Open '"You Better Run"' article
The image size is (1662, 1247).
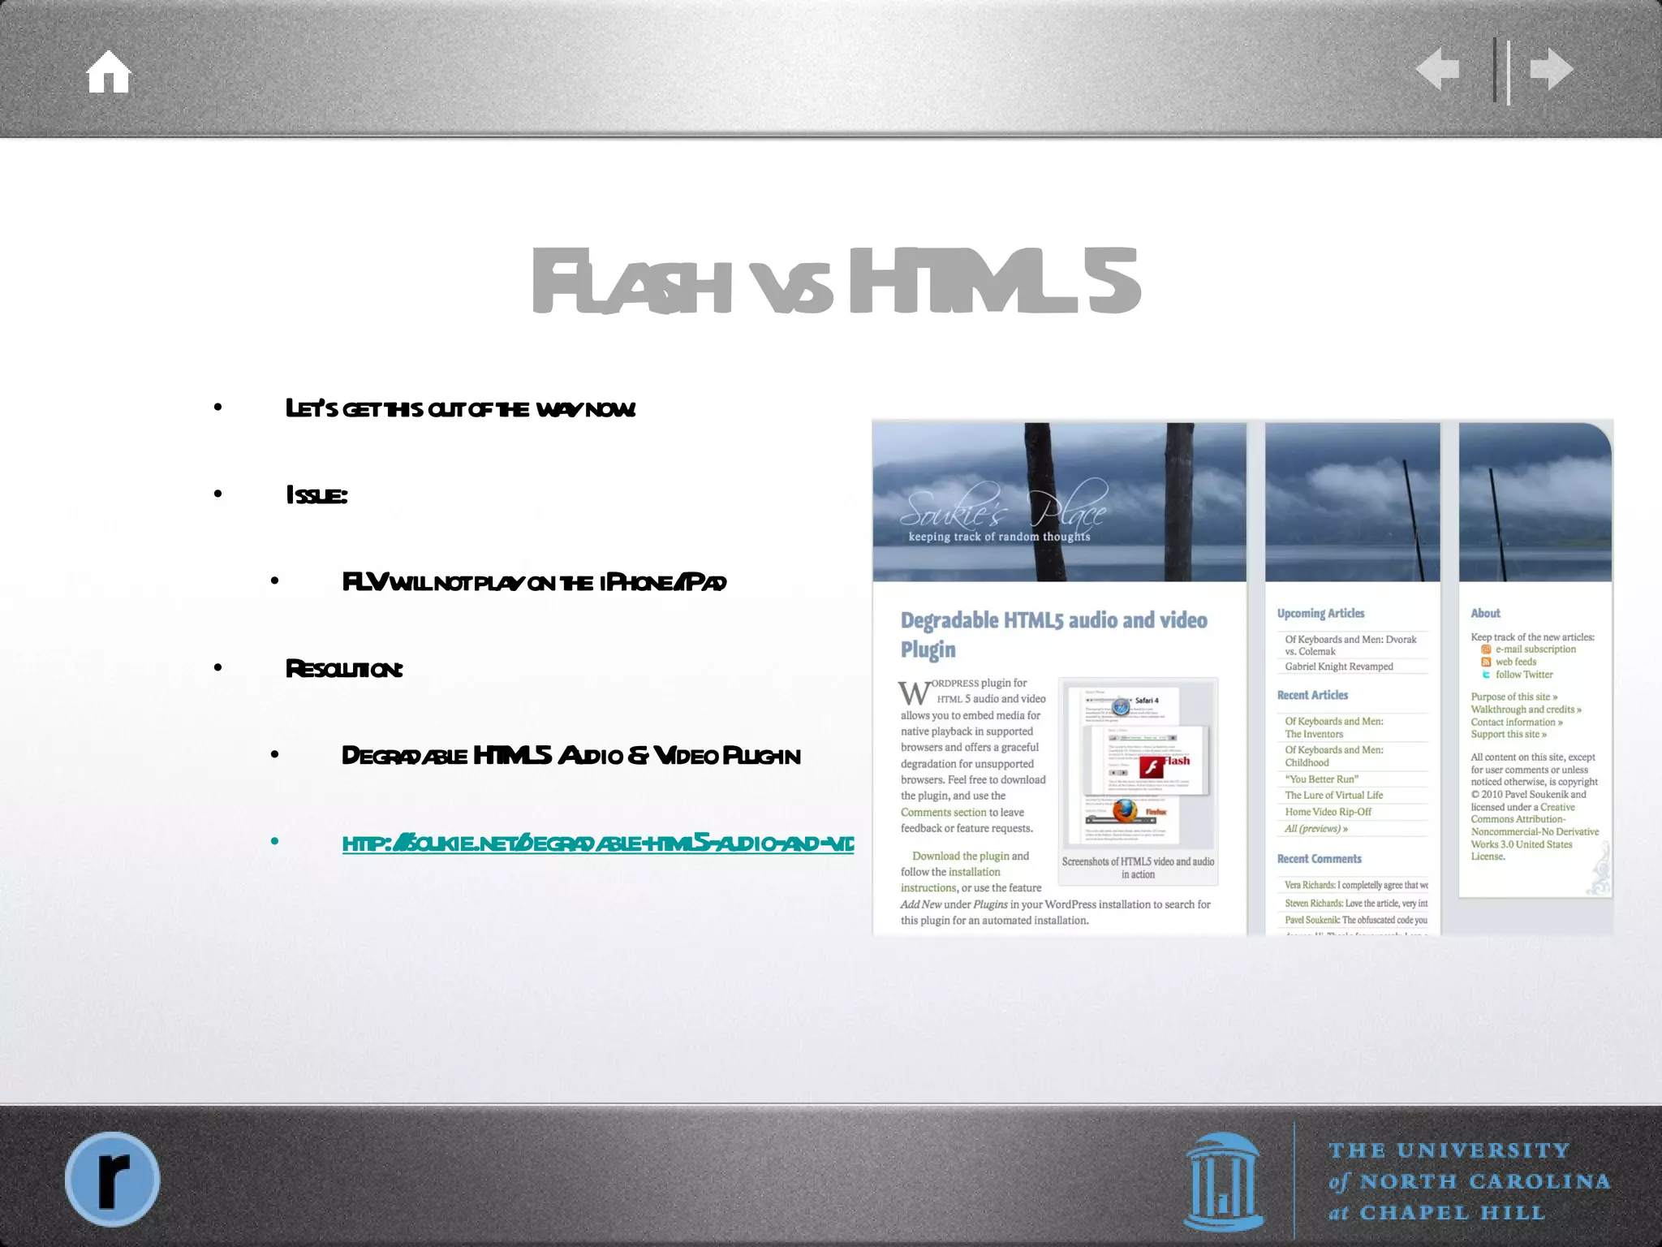coord(1322,779)
